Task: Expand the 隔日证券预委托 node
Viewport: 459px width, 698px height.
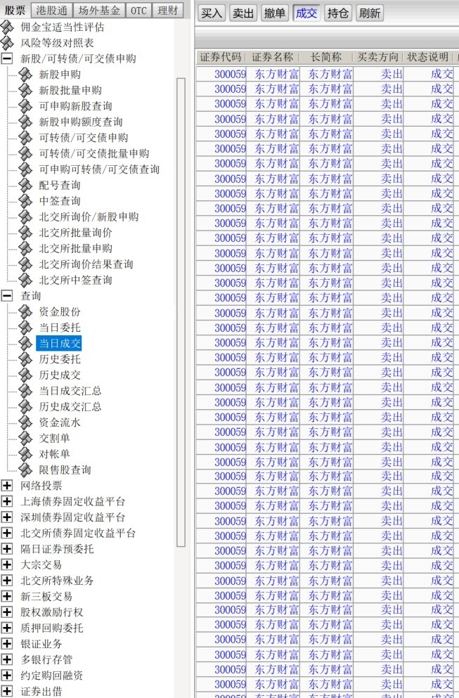Action: tap(7, 549)
